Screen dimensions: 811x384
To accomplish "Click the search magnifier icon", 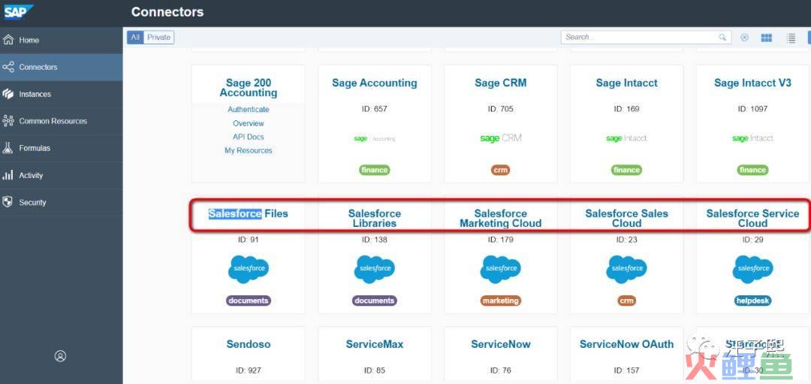I will 722,38.
